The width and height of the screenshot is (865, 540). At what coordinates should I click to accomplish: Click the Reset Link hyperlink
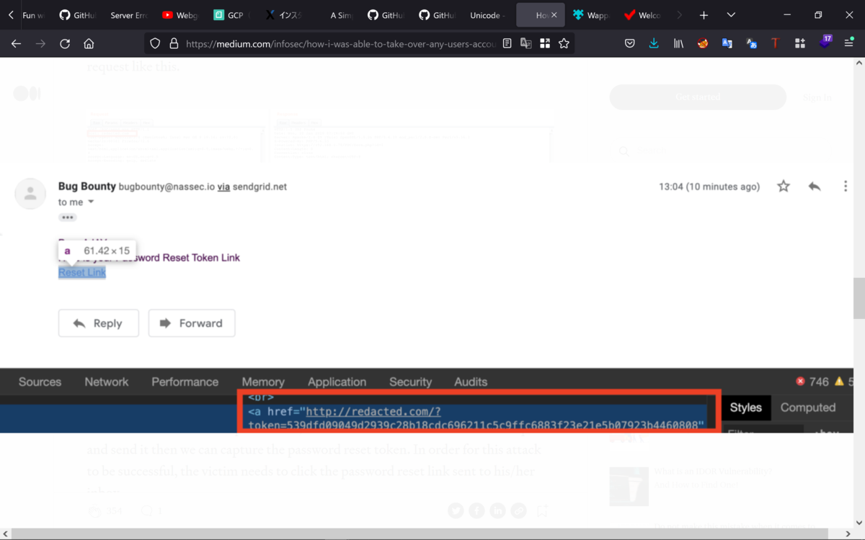coord(82,272)
